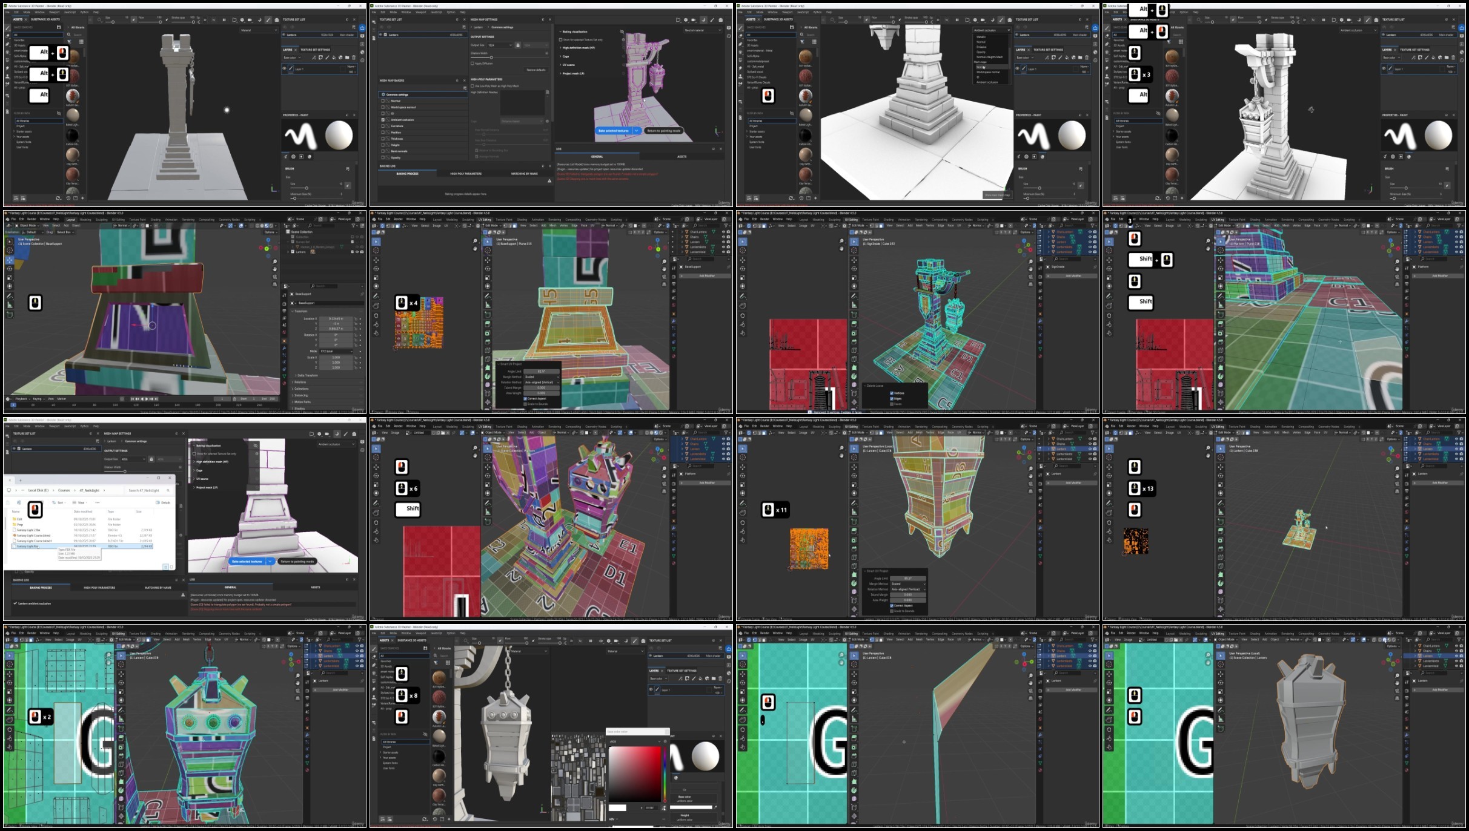Click the rainbow hue slider in color picker
The width and height of the screenshot is (1469, 831).
665,775
